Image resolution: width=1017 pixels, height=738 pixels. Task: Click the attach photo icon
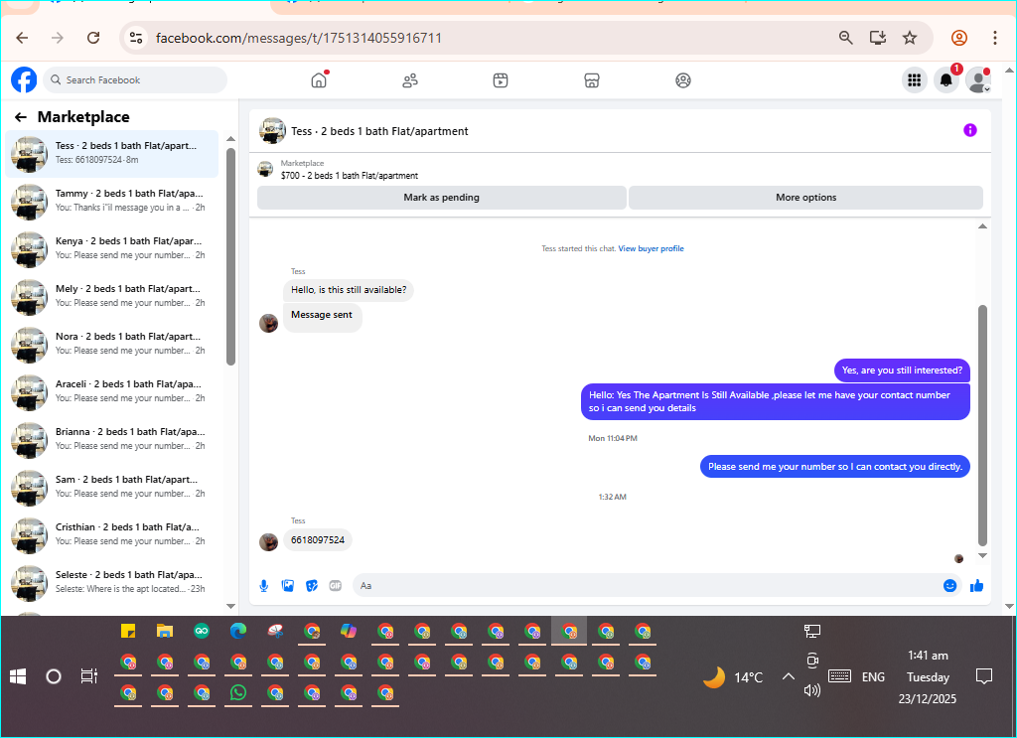pyautogui.click(x=287, y=586)
